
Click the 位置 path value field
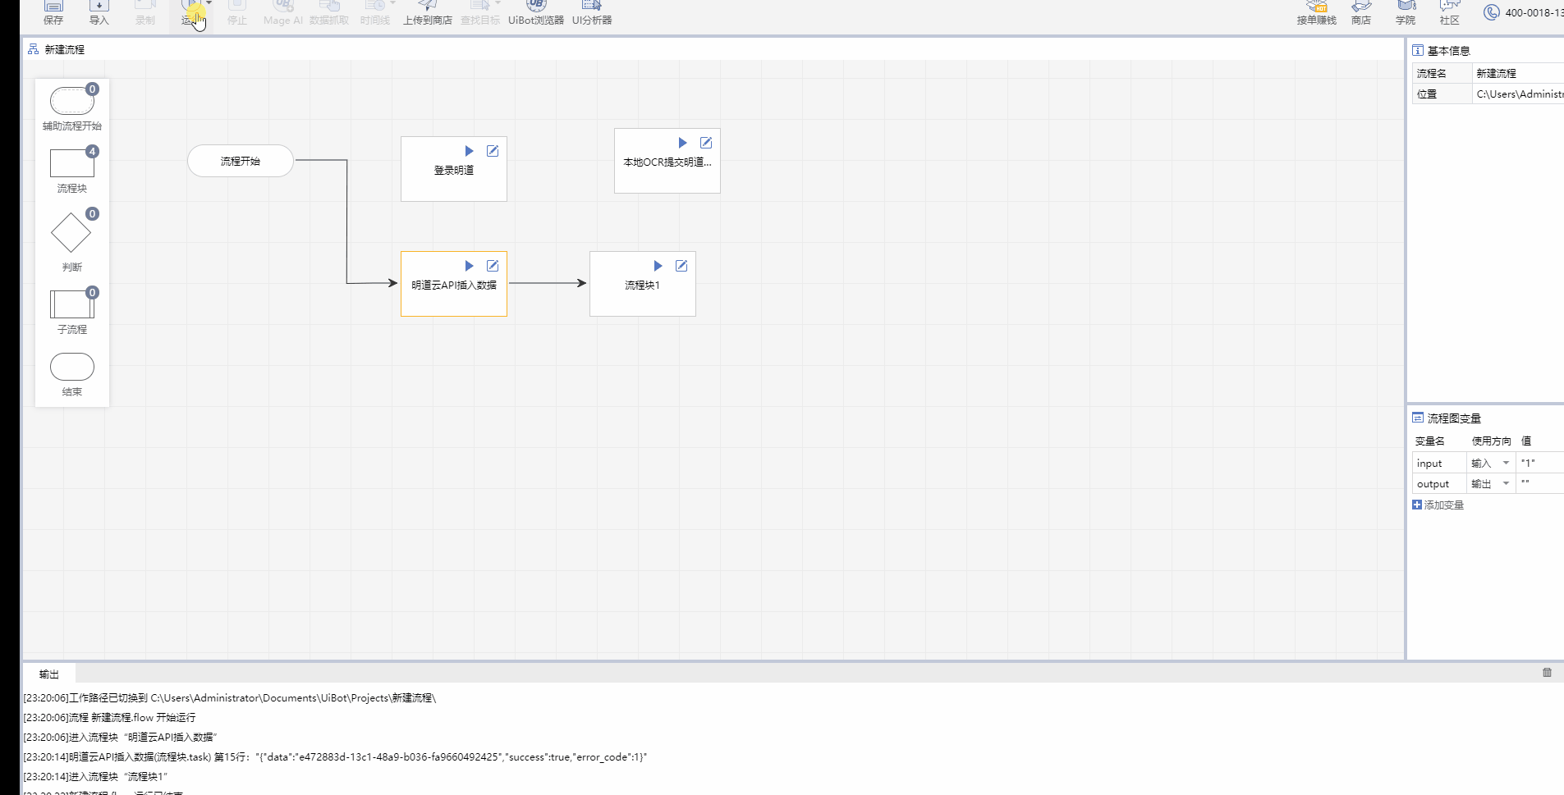click(1519, 94)
